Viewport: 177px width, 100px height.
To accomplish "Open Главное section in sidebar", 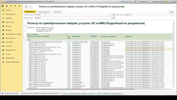I will point(9,10).
